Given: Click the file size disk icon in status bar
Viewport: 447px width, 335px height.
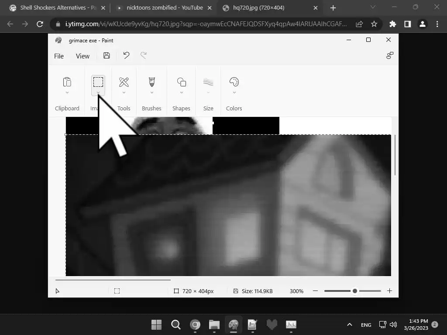Looking at the screenshot, I should tap(235, 291).
